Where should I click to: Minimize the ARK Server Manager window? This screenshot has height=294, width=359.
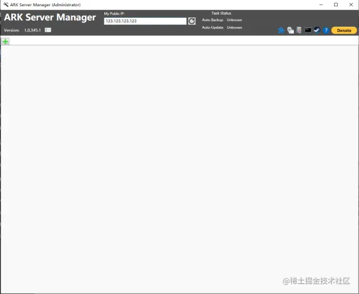coord(321,4)
